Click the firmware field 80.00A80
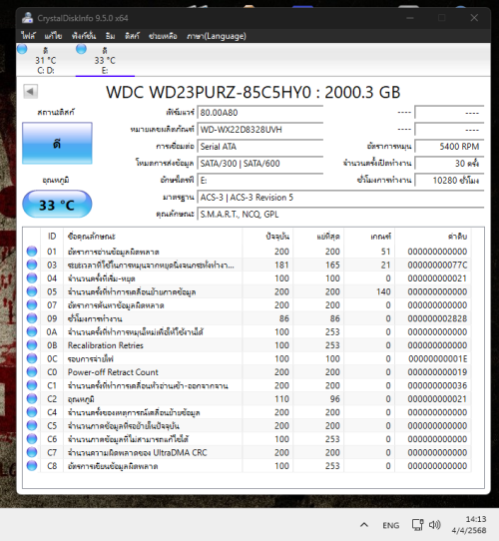The width and height of the screenshot is (499, 541). (x=260, y=113)
